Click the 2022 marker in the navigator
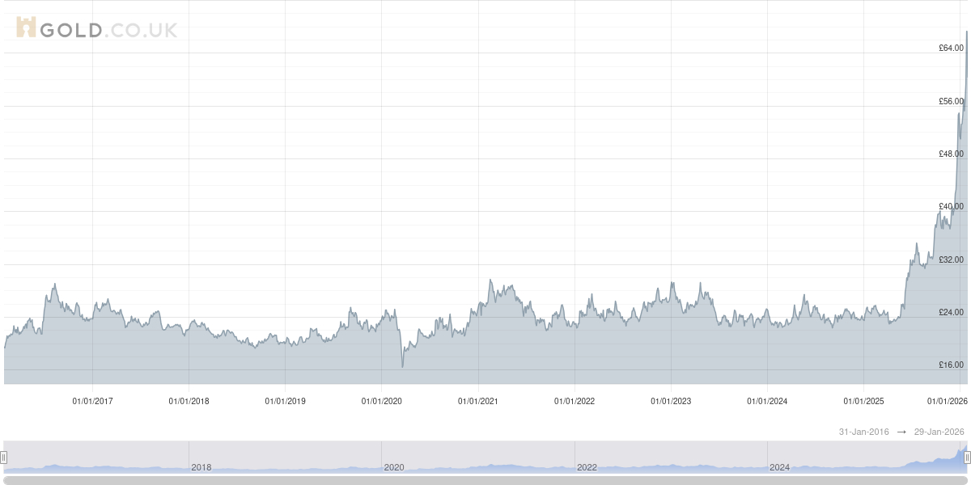The image size is (971, 485). pyautogui.click(x=587, y=467)
